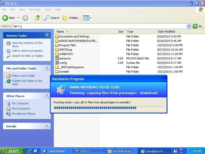This screenshot has width=205, height=154.
Task: Switch to Run Advertise taskbar button
Action: coord(122,151)
